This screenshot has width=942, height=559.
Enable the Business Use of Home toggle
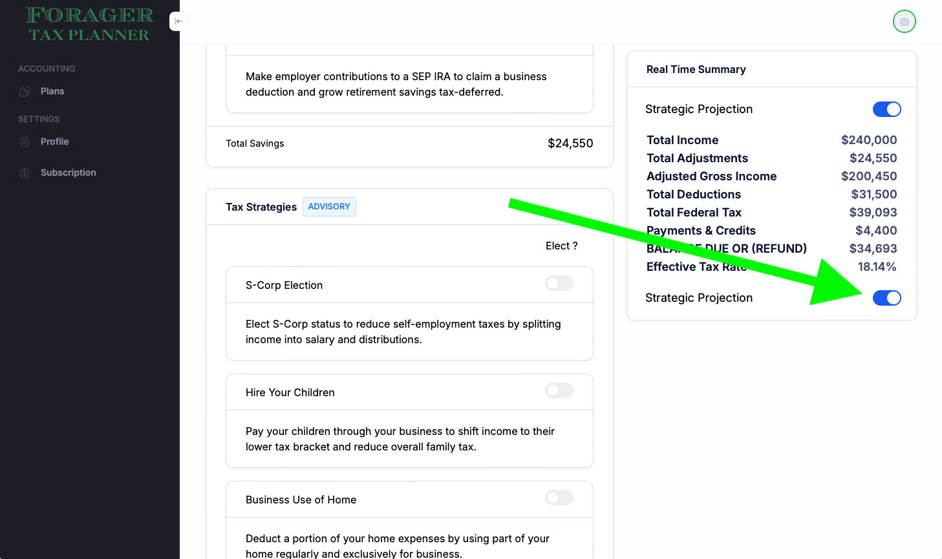pos(559,498)
